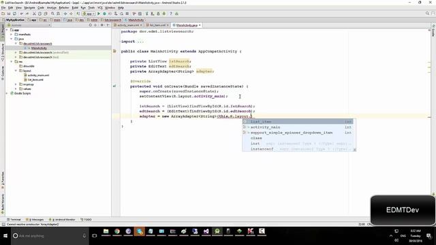The image size is (436, 245).
Task: Choose list_item from autocomplete popup
Action: pyautogui.click(x=298, y=122)
